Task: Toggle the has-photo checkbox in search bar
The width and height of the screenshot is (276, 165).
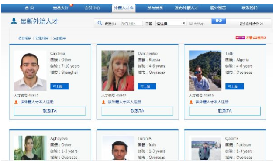Action: pos(191,23)
